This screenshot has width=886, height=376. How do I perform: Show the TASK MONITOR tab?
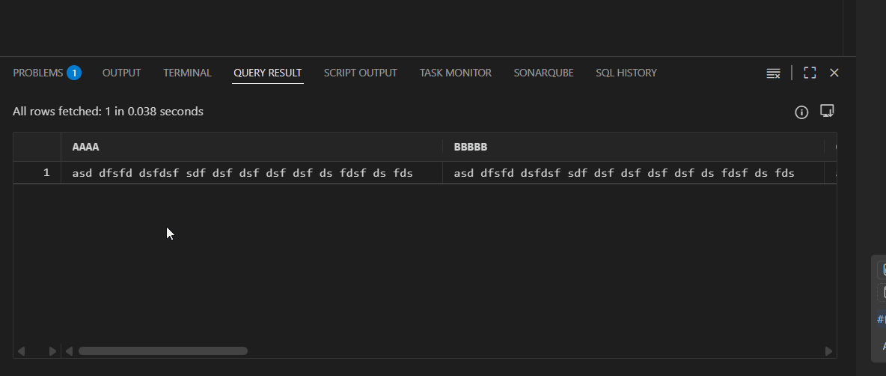[455, 73]
